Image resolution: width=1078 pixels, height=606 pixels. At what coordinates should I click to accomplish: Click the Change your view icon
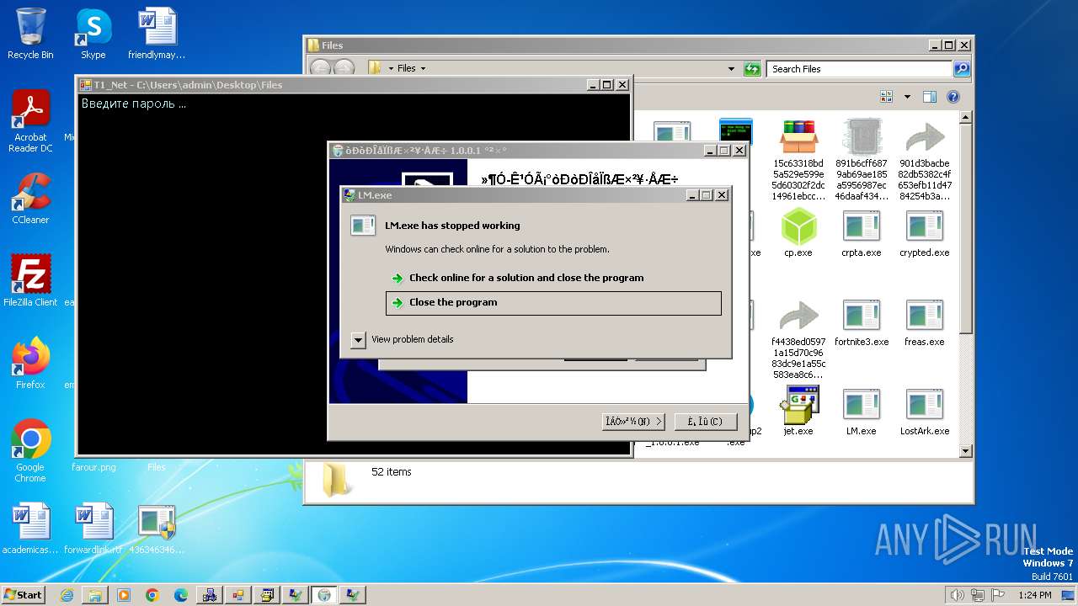click(x=886, y=97)
